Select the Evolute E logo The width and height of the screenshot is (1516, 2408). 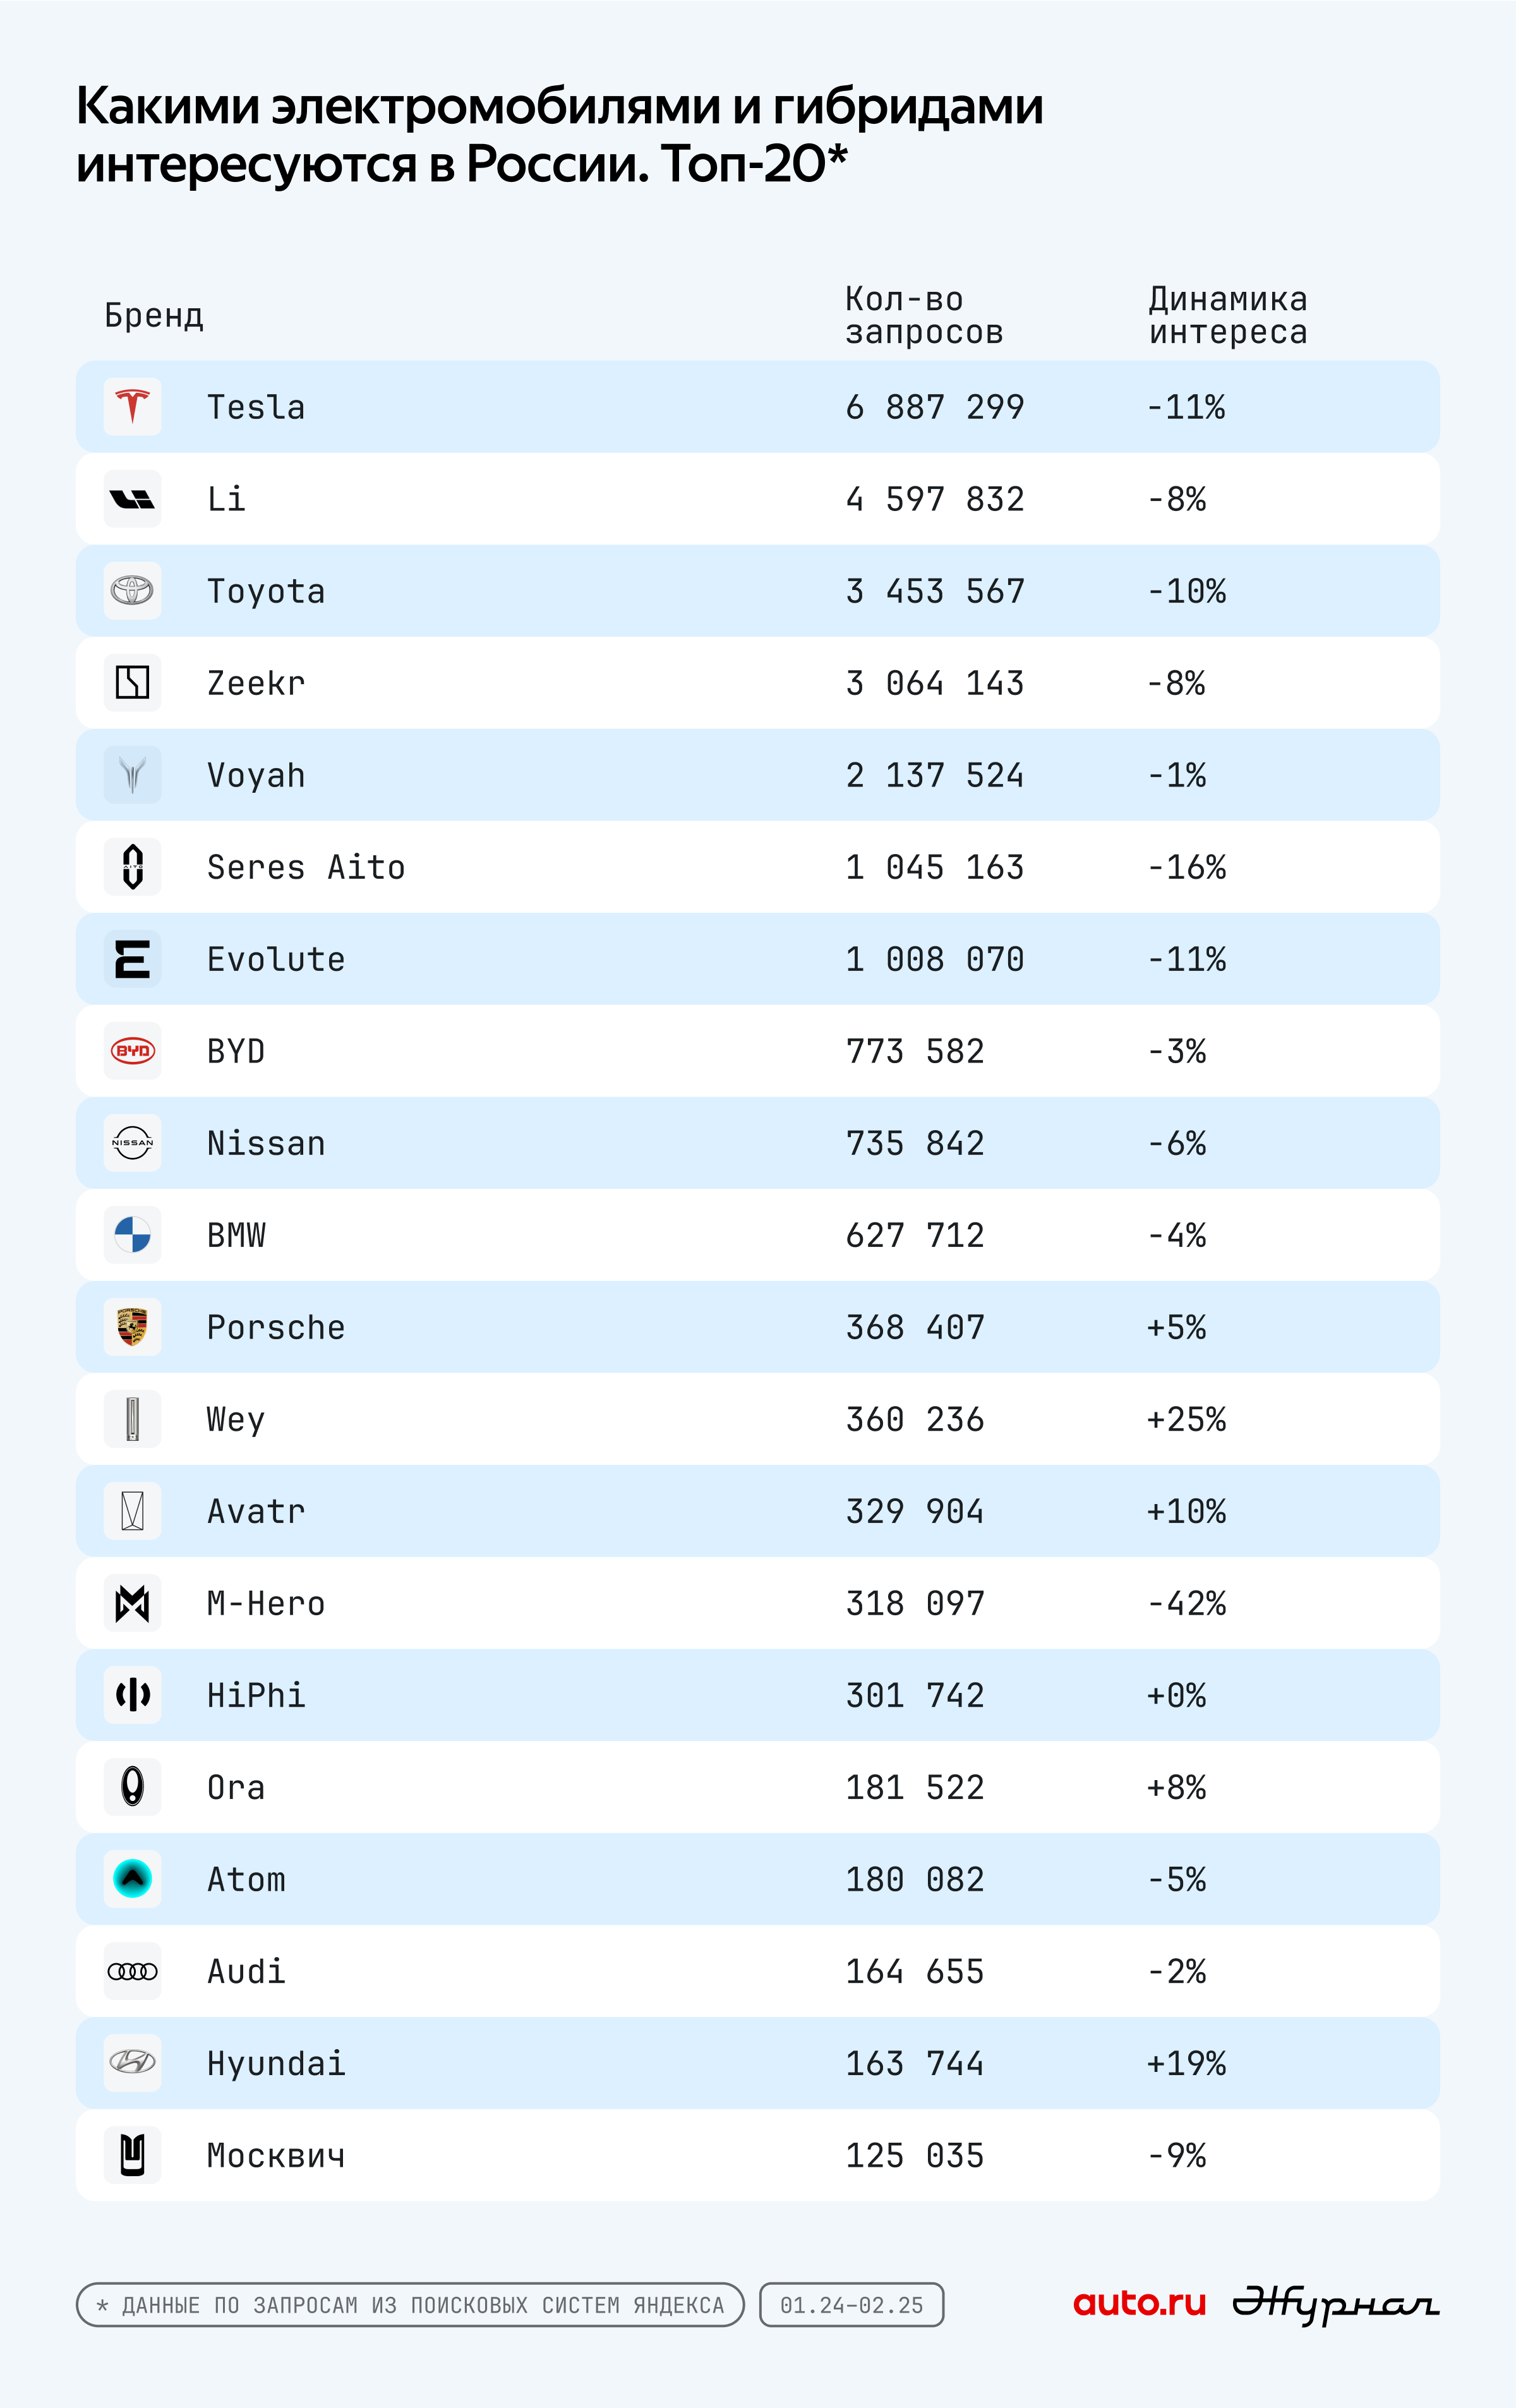132,959
